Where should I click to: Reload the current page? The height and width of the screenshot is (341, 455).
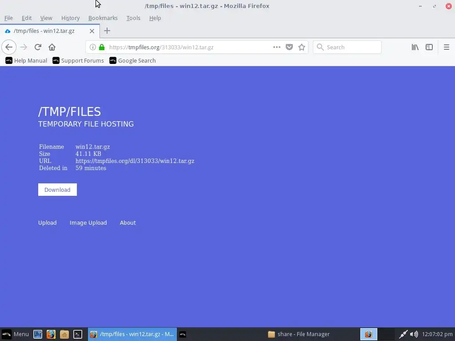tap(38, 47)
